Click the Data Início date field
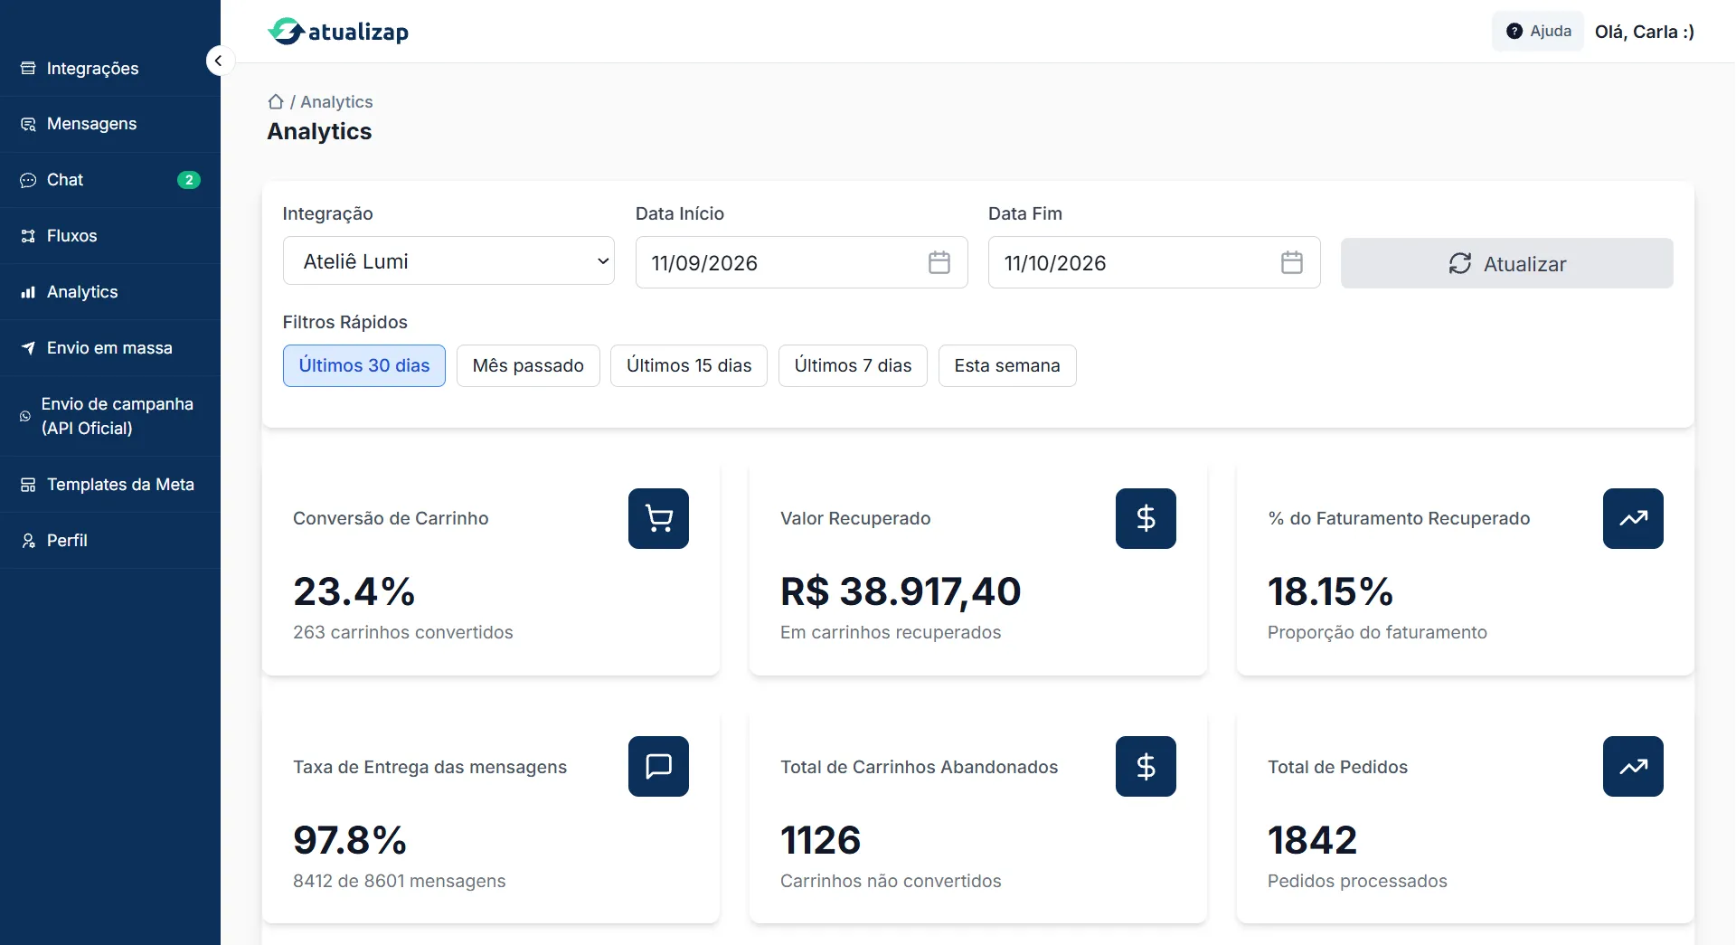Viewport: 1736px width, 945px height. 801,263
